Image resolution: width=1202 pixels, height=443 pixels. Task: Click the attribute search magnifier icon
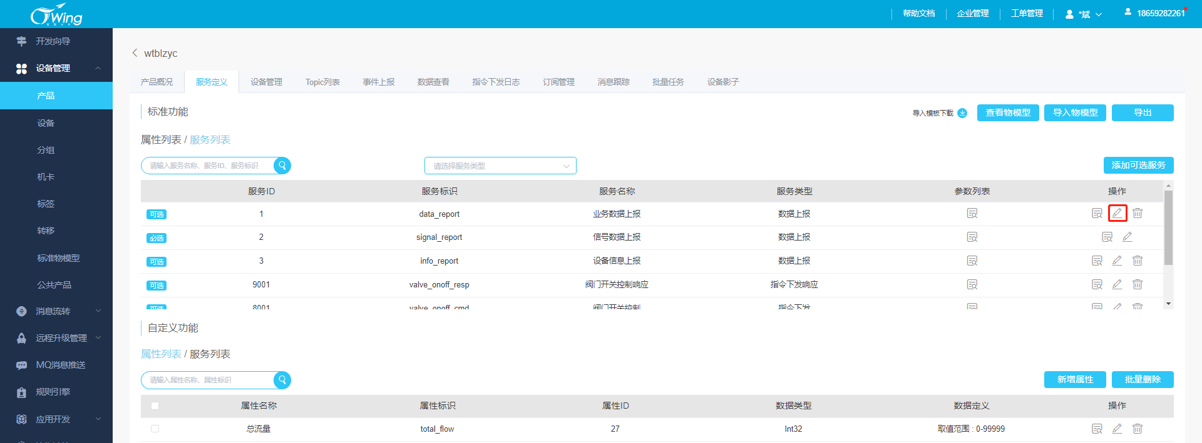point(282,380)
